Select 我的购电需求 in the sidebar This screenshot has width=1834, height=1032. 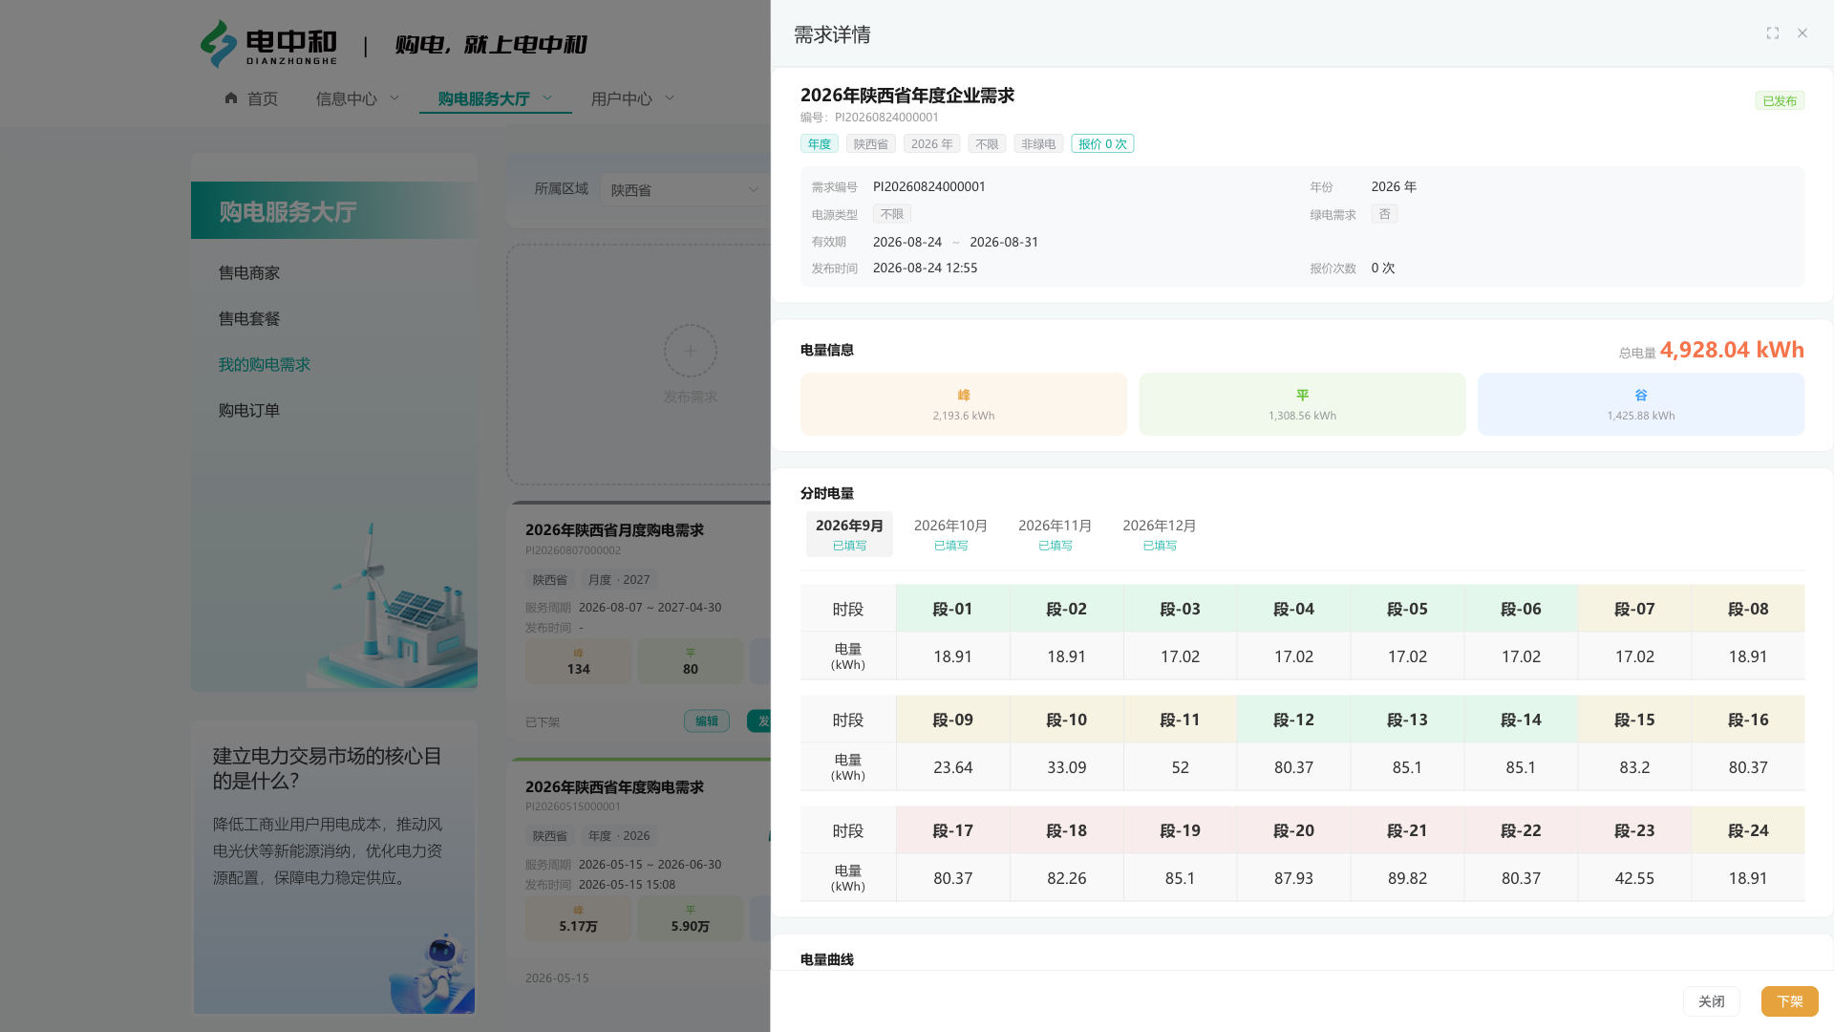[265, 365]
